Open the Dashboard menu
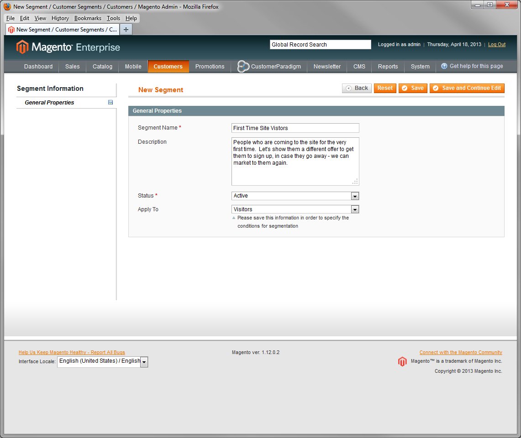 tap(38, 67)
